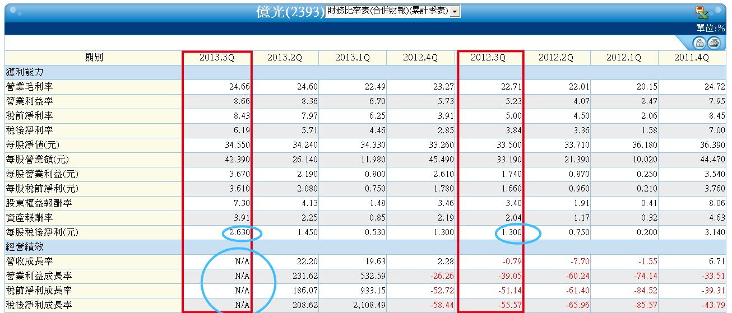The image size is (732, 313).
Task: Click 2.630 EPS value for 2013.3Q
Action: [x=239, y=232]
